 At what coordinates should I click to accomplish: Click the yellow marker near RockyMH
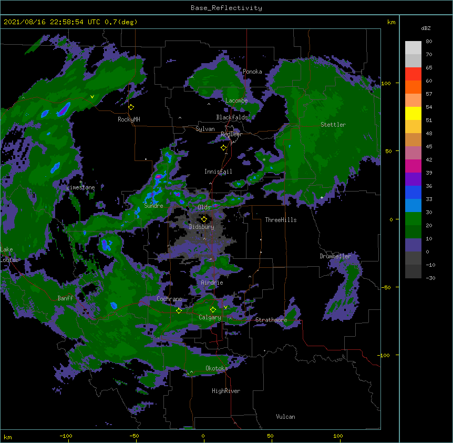pos(131,107)
